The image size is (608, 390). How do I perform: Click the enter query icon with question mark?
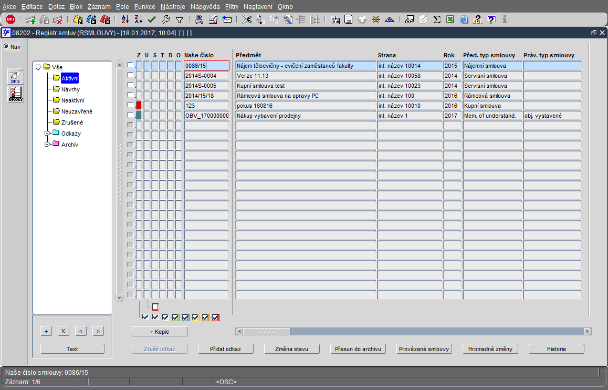point(78,19)
